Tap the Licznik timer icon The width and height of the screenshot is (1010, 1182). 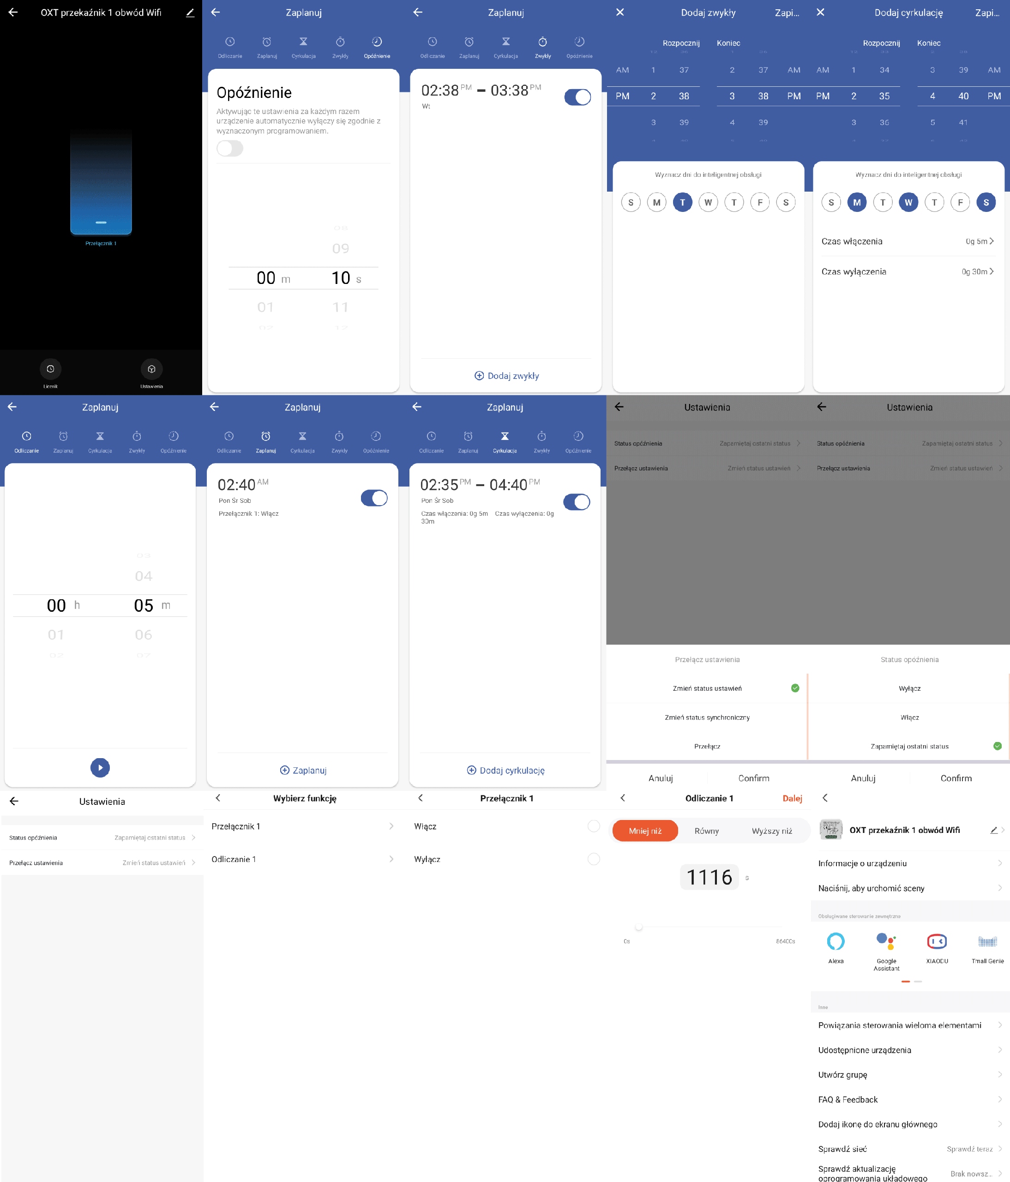50,369
